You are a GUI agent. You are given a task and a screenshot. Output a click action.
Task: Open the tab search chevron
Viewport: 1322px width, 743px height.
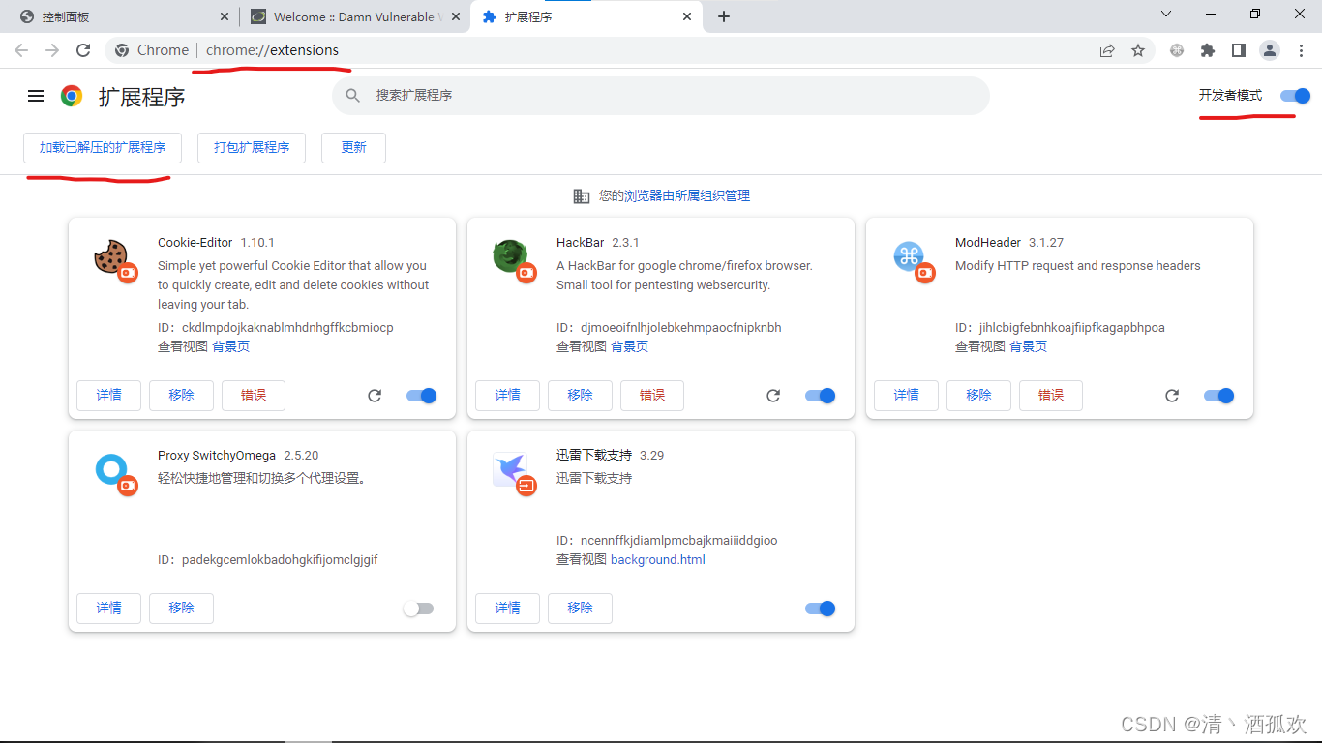pos(1166,15)
